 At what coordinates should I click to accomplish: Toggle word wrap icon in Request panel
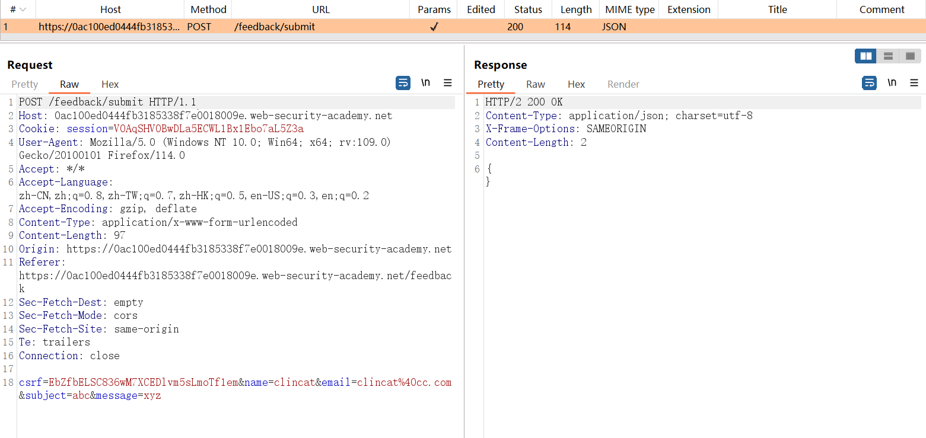(x=403, y=83)
